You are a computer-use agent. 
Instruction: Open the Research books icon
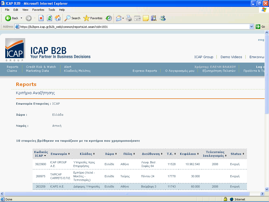(154, 18)
